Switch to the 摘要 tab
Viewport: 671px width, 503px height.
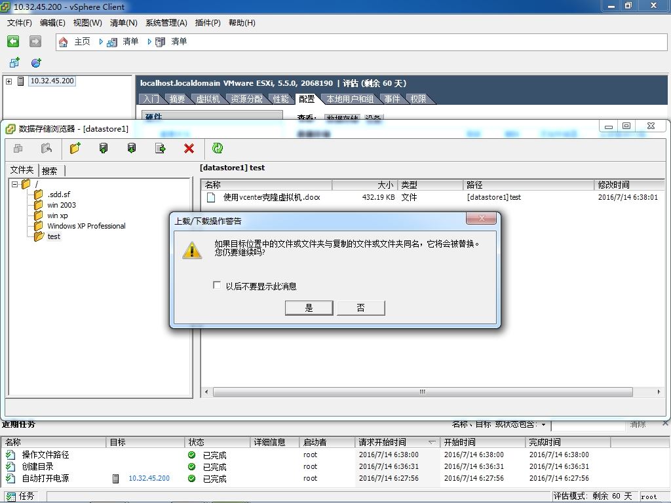(177, 100)
